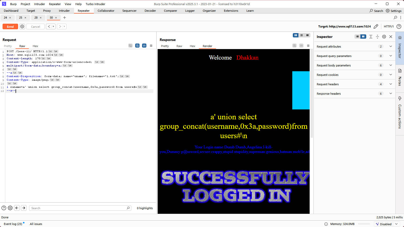The height and width of the screenshot is (227, 404).
Task: Toggle hiding of request message editor content
Action: [x=130, y=46]
